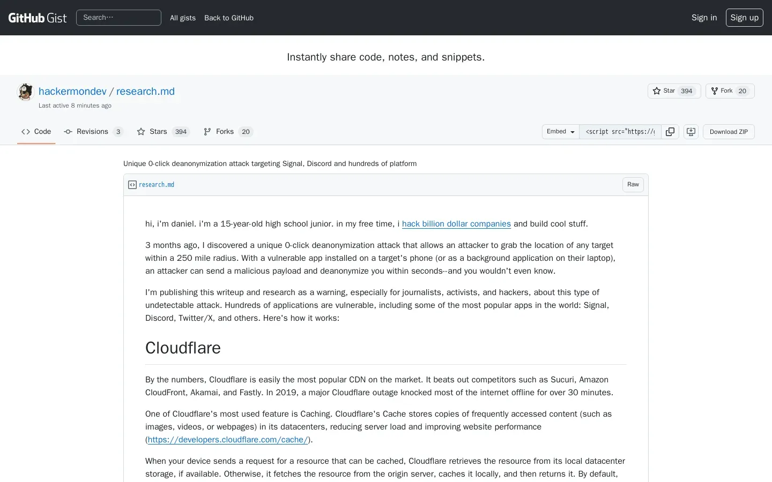
Task: Open the 'hack billion dollar companies' link
Action: (456, 224)
